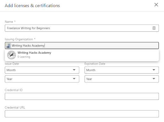Open the Expiration Date Month dropdown

[122, 70]
